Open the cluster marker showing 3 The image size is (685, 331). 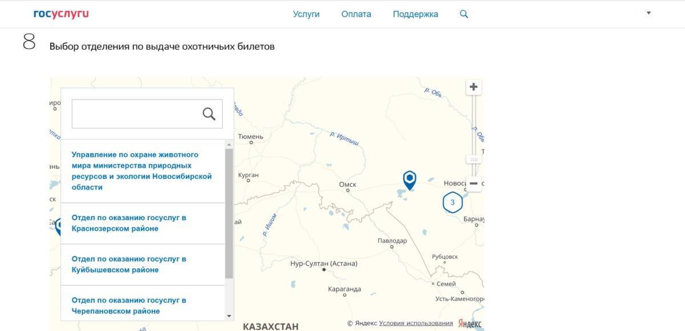453,203
